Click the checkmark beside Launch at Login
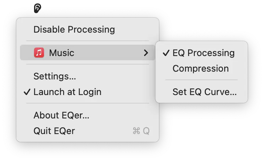Screen dimensions: 264x161 (27, 92)
